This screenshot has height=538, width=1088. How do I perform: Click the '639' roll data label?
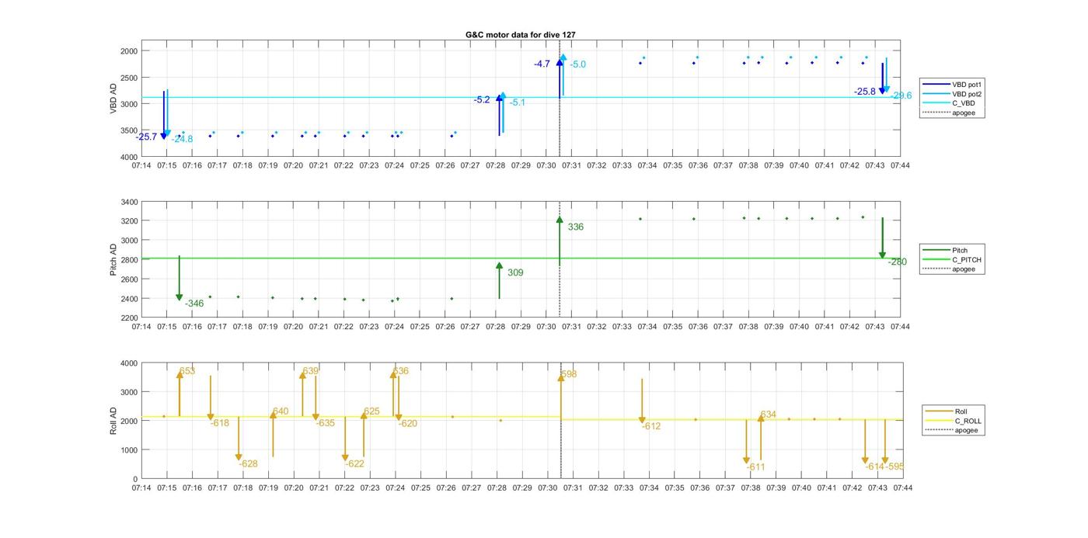coord(311,371)
